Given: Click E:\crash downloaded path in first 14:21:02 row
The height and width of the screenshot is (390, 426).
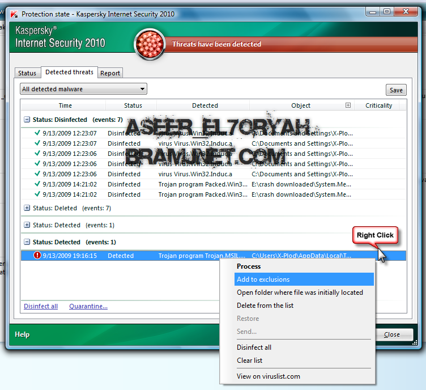Looking at the screenshot, I should coord(301,184).
